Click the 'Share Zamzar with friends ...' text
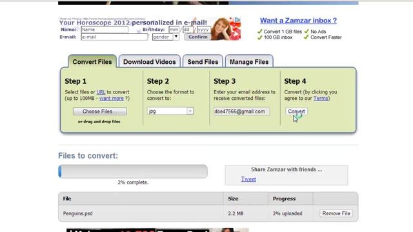 (x=287, y=169)
